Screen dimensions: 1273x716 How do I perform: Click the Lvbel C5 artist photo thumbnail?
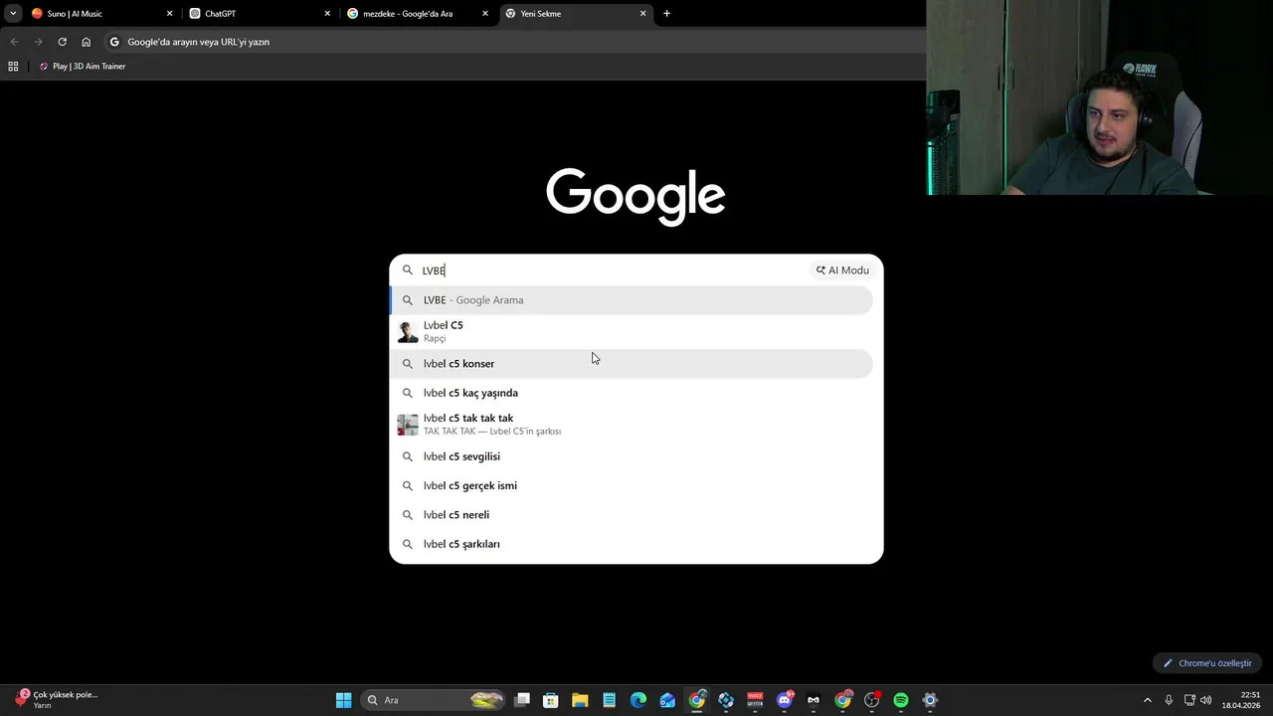pyautogui.click(x=408, y=332)
